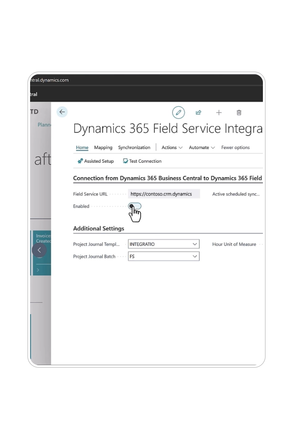The height and width of the screenshot is (439, 293).
Task: Click Fewer options
Action: [235, 147]
